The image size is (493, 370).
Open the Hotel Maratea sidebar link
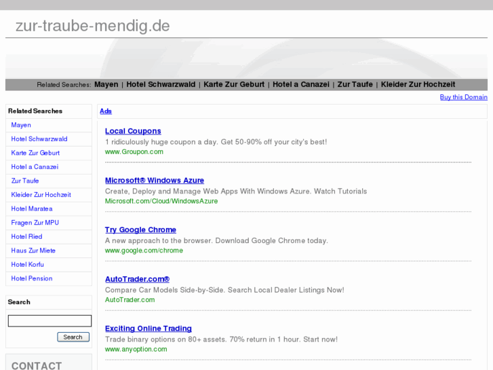click(32, 209)
